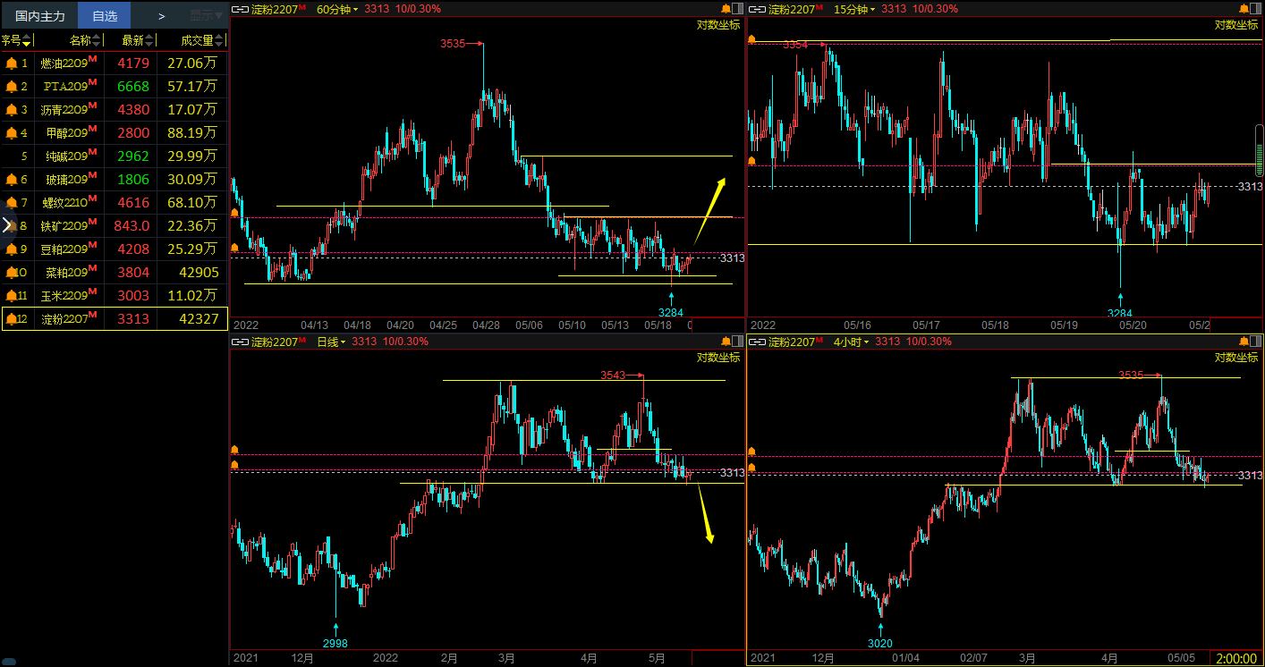Switch to the 国内主力 tab
Viewport: 1265px width, 667px height.
[x=39, y=15]
